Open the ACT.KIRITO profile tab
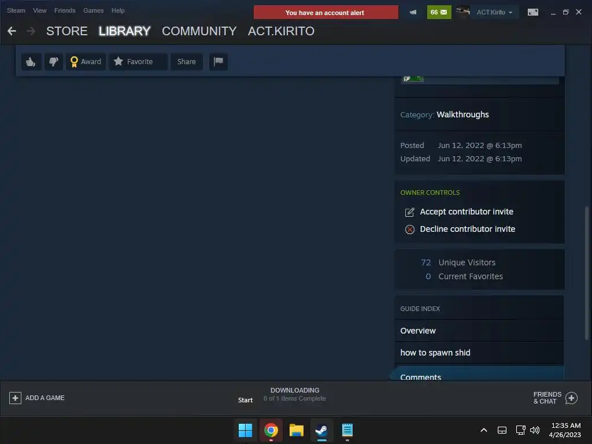The width and height of the screenshot is (592, 444). click(x=281, y=31)
